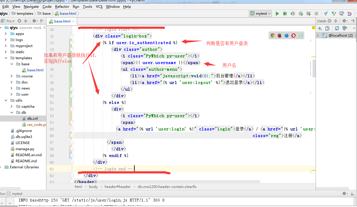Fold code block at line 52
Screen dimensions: 357x207
pyautogui.click(x=72, y=109)
